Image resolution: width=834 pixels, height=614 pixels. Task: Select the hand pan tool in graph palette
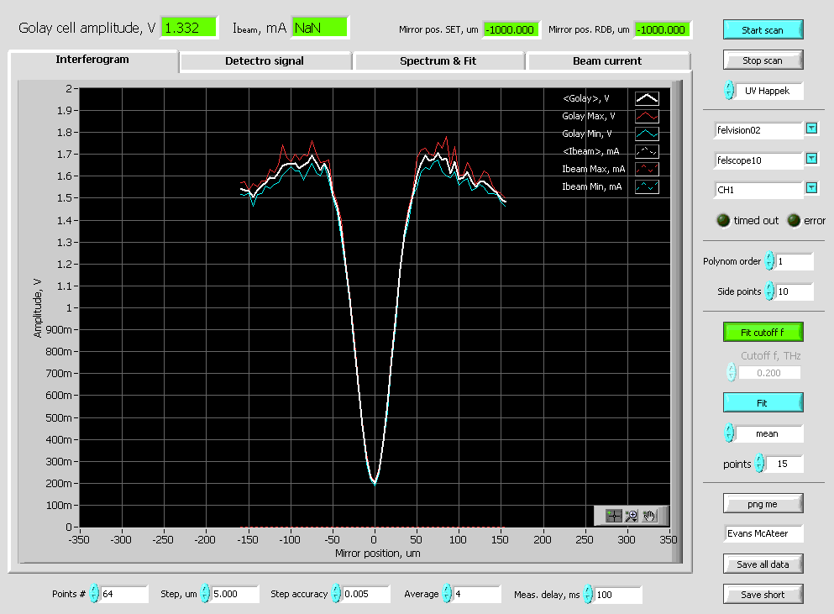click(649, 516)
